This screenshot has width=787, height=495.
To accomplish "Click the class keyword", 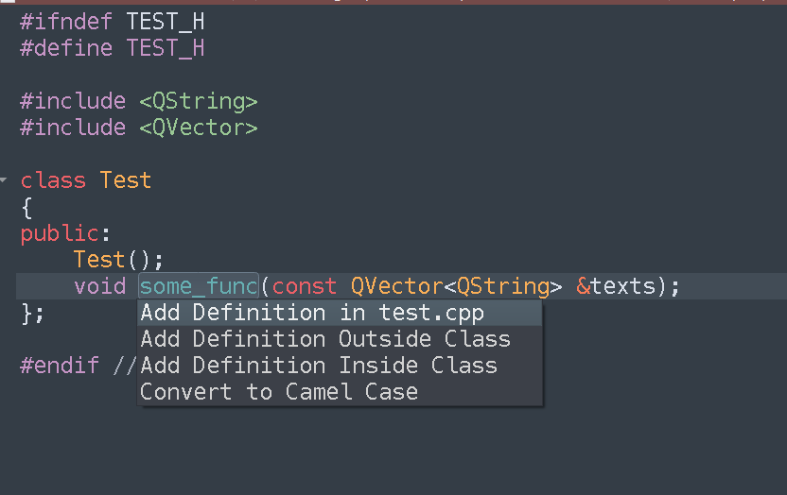I will tap(53, 180).
